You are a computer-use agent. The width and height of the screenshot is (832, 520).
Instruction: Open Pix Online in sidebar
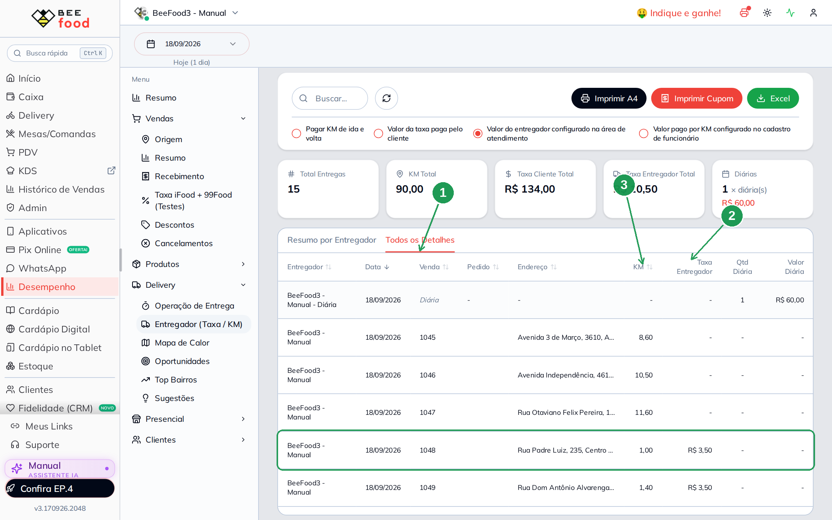pos(60,250)
